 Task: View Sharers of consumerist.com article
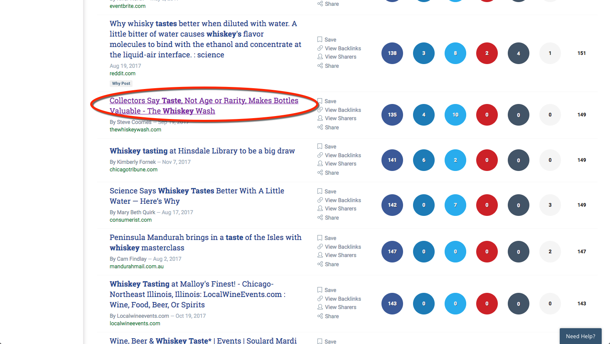tap(337, 208)
